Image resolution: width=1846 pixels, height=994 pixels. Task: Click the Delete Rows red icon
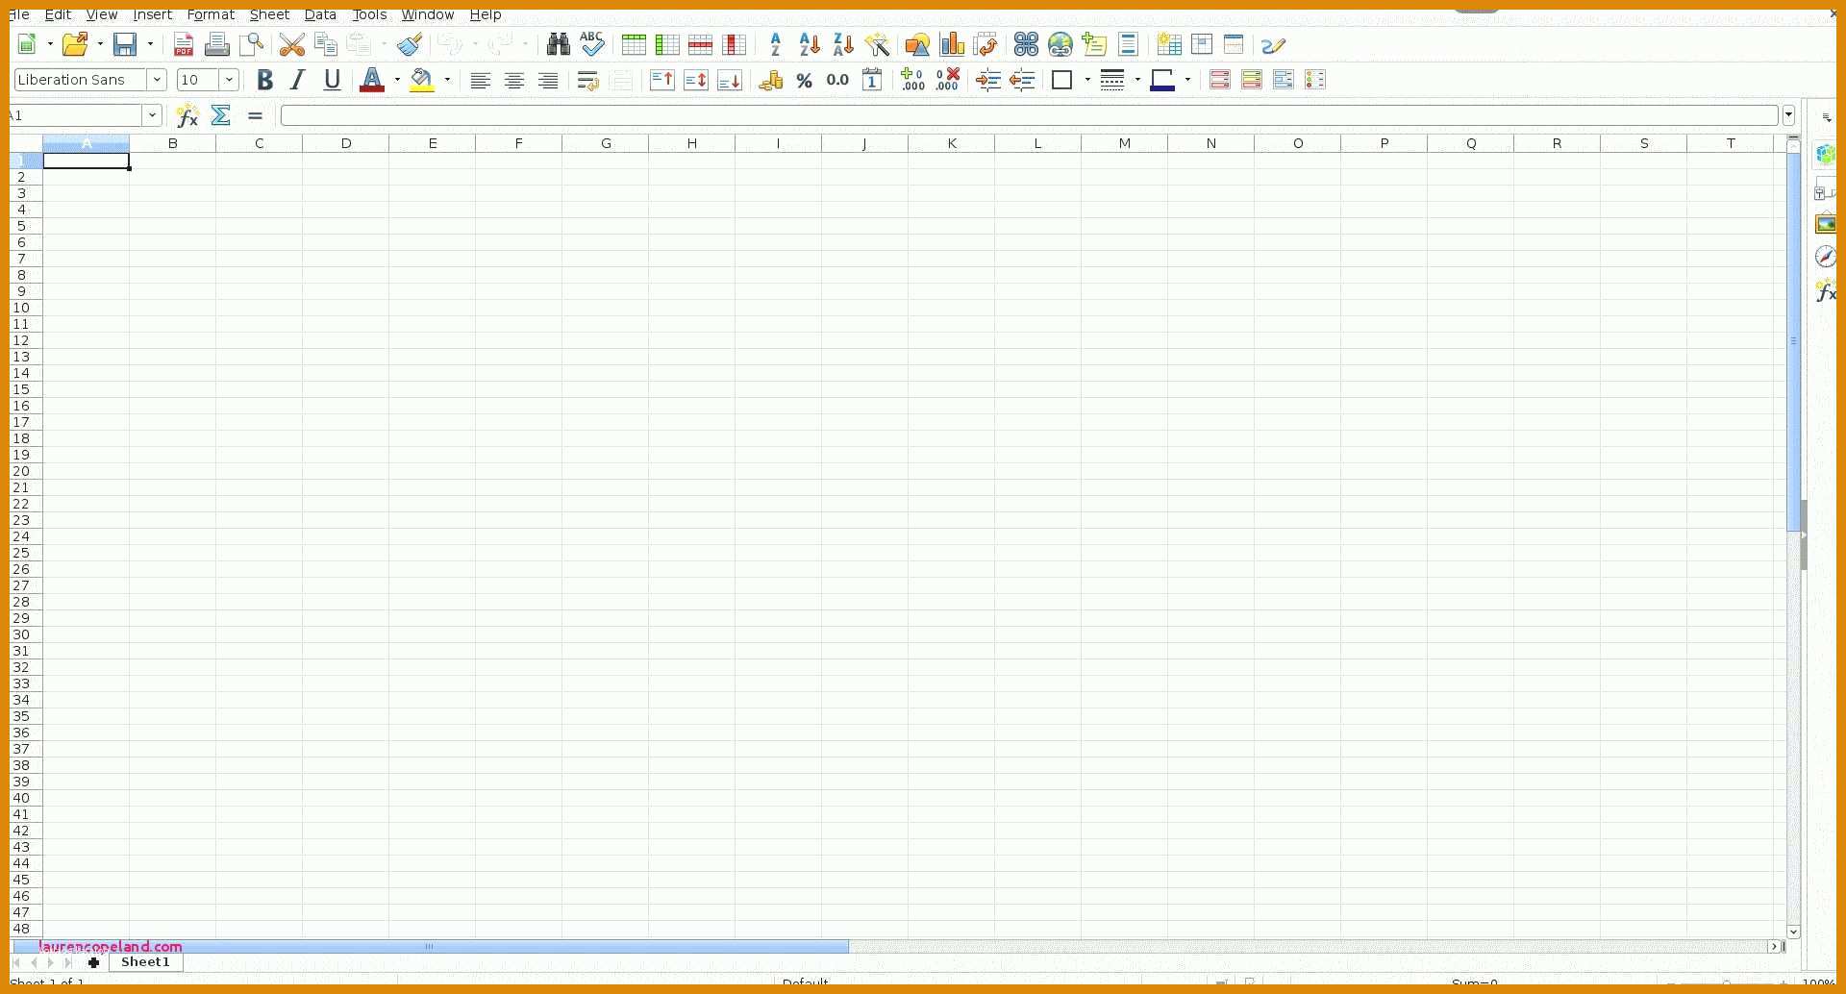701,44
